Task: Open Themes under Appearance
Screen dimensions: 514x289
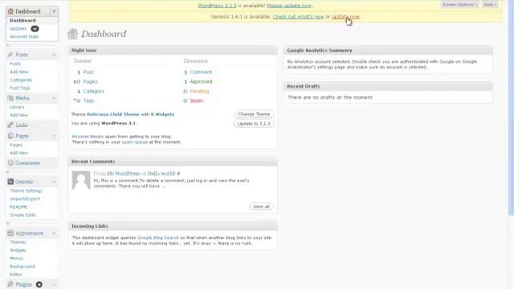Action: (18, 242)
